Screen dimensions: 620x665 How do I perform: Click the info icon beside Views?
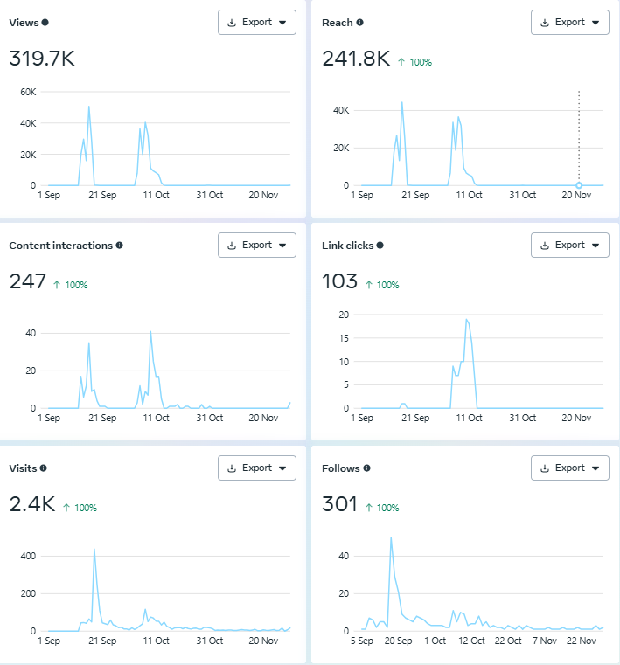point(45,23)
